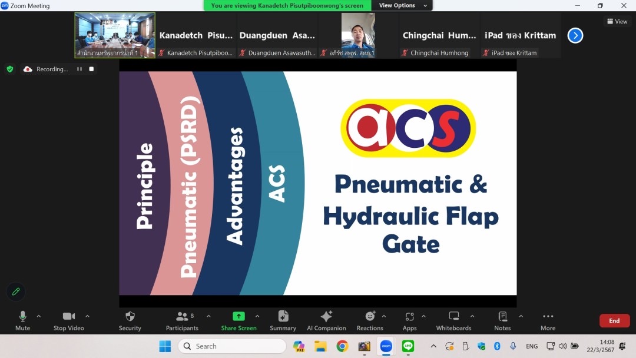Click the green encryption shield icon
Screen dimensions: 636x358
pos(10,69)
